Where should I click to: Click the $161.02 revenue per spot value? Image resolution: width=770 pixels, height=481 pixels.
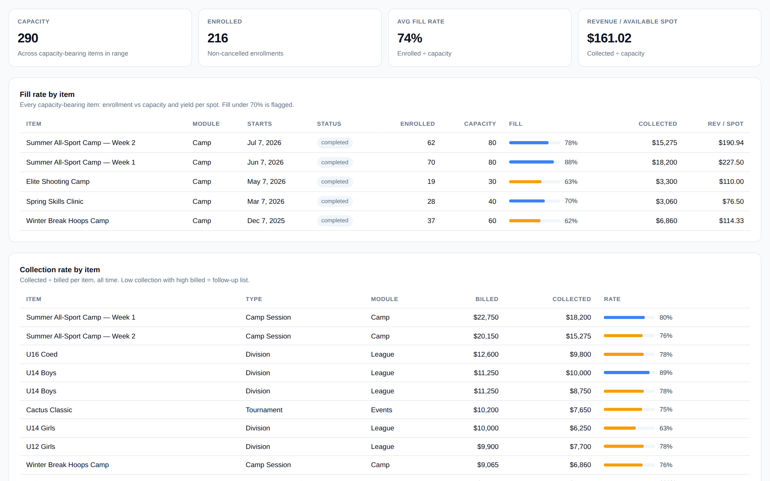(609, 38)
